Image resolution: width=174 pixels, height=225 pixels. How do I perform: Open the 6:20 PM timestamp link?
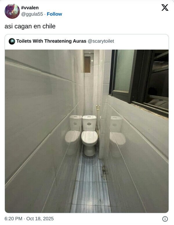pos(13,219)
